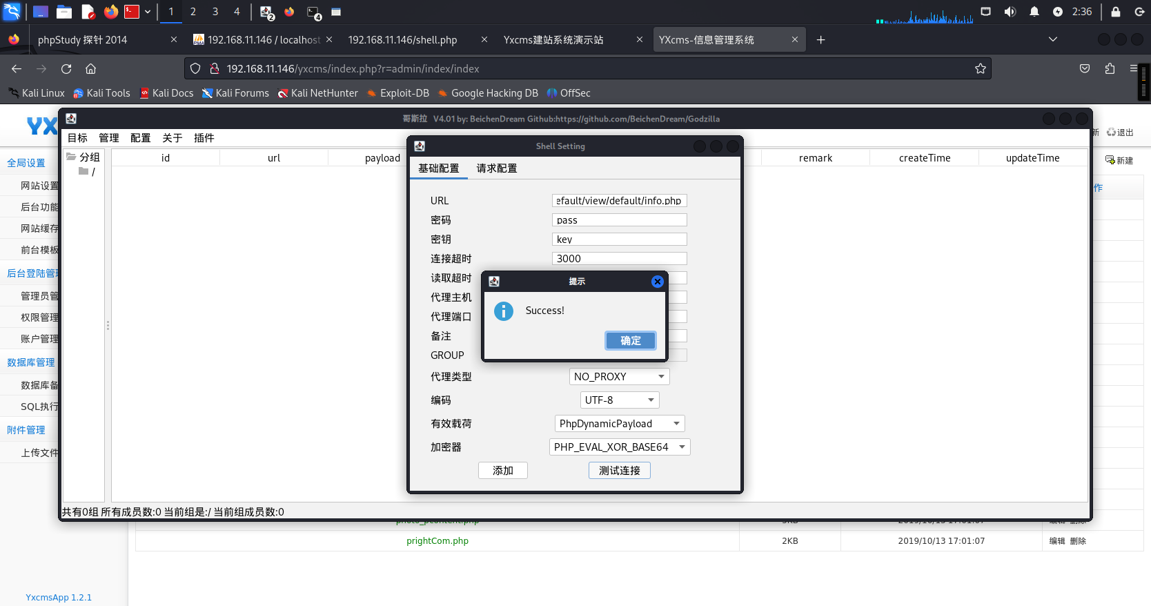Sort by the createTime column header
Screen dimensions: 1151x606
pos(925,158)
